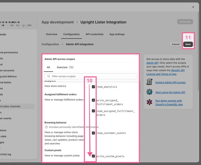201x165 pixels.
Task: Toggle the read_customer_events checkbox
Action: click(94, 133)
